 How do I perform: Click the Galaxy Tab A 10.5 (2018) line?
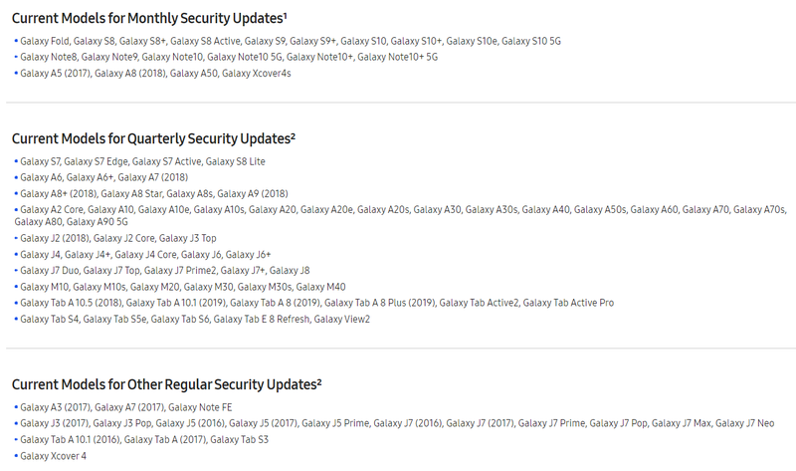pyautogui.click(x=313, y=303)
